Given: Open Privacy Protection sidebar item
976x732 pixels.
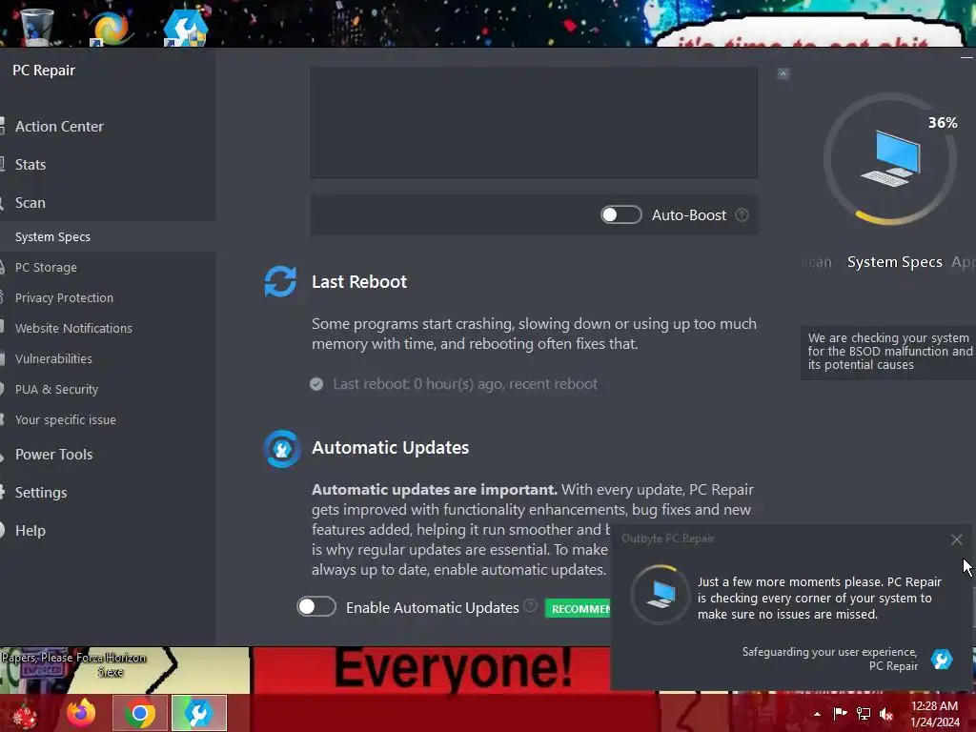Looking at the screenshot, I should point(64,297).
